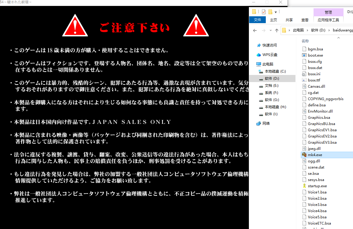This screenshot has height=229, width=353.
Task: Click the startup.exe file icon
Action: 304,186
